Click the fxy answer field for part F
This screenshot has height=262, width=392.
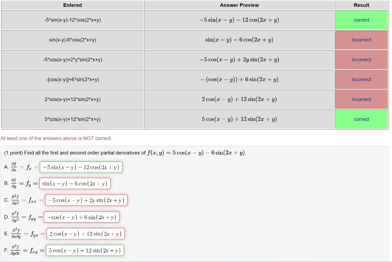point(85,250)
